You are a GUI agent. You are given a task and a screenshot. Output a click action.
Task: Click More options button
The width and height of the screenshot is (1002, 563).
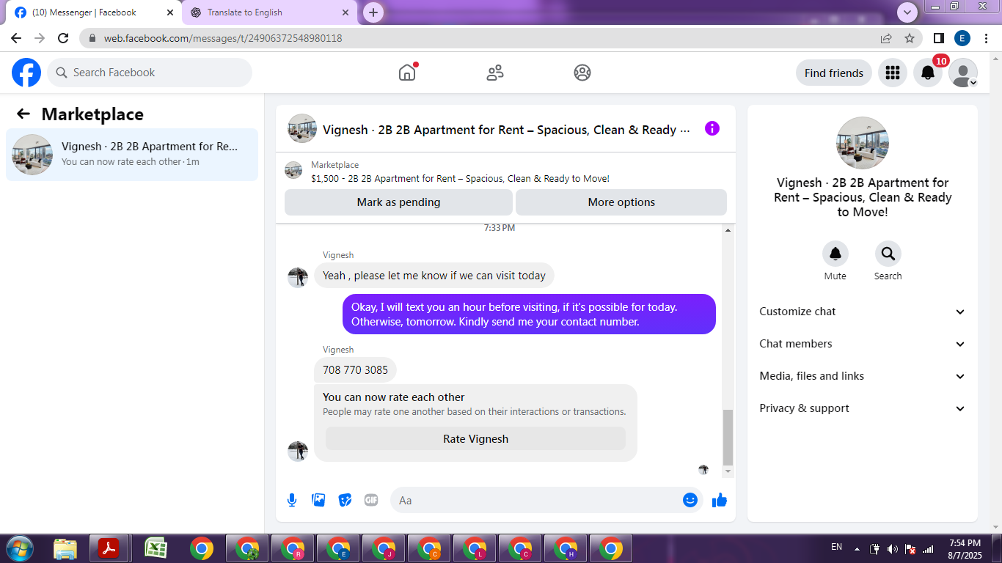click(621, 202)
